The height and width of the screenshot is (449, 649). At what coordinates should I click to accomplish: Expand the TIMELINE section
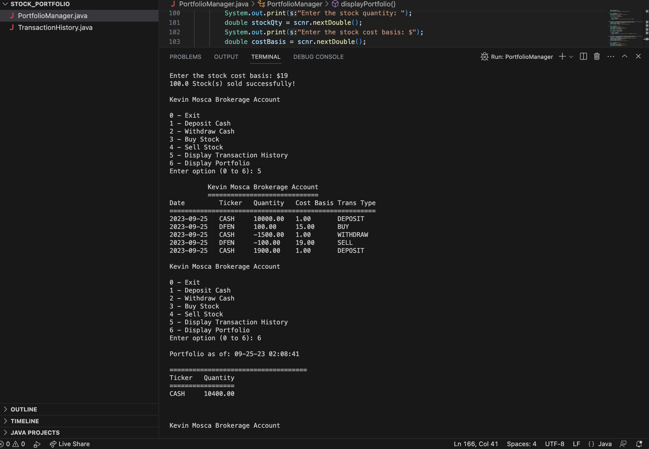click(x=24, y=421)
